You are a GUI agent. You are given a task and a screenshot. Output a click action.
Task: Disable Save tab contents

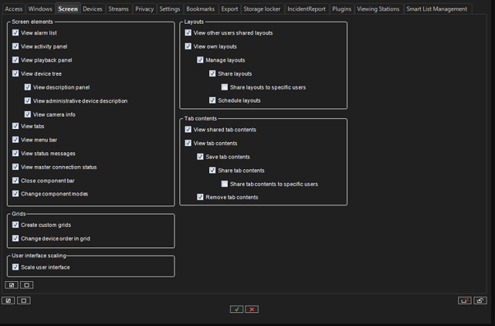(x=200, y=156)
